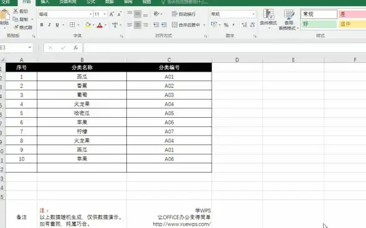Click the Insert Function fx icon
The image size is (366, 228).
pos(76,48)
